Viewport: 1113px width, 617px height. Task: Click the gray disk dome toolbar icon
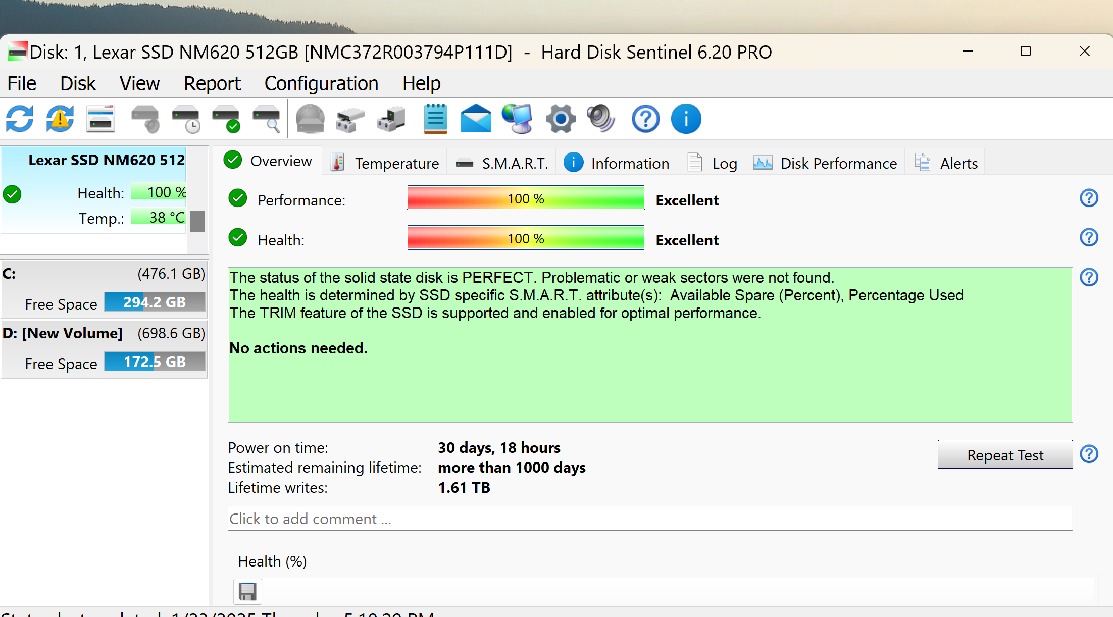310,119
